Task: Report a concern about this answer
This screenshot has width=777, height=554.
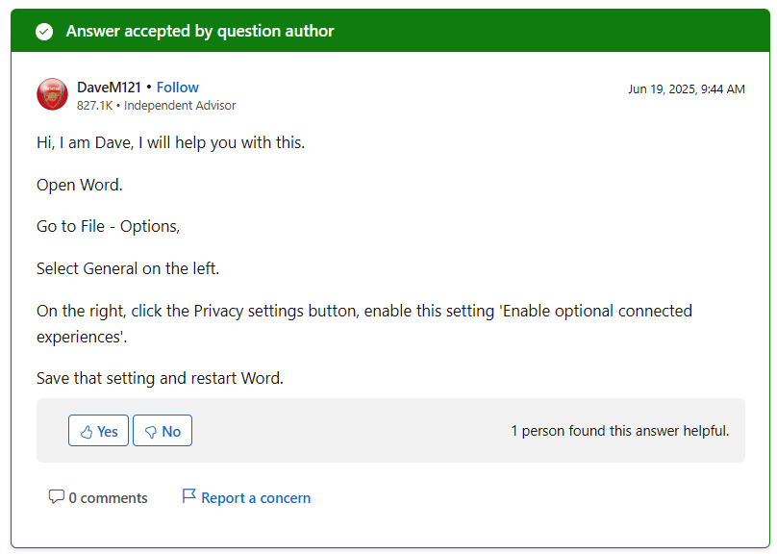Action: [256, 497]
